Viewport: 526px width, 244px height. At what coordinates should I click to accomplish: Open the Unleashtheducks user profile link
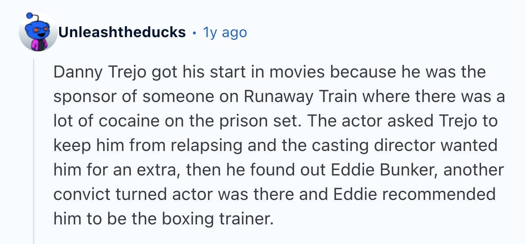122,32
